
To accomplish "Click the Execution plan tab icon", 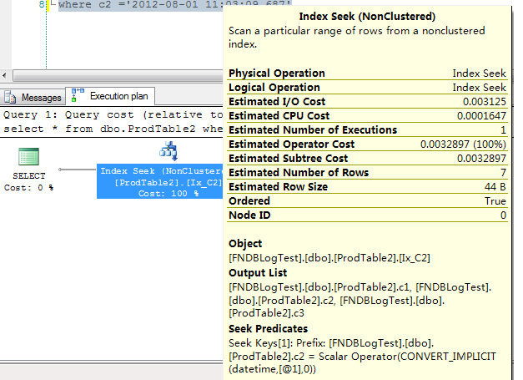I will coord(78,95).
